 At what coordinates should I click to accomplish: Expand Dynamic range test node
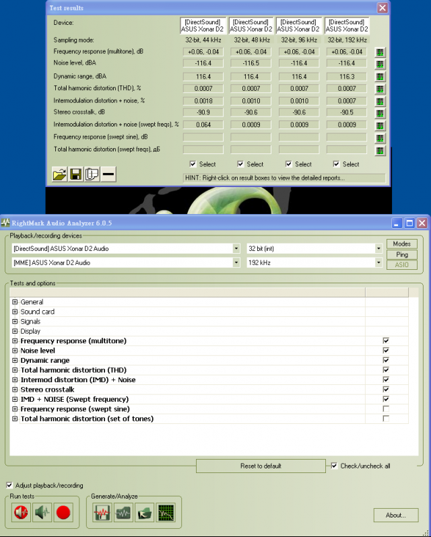(15, 360)
